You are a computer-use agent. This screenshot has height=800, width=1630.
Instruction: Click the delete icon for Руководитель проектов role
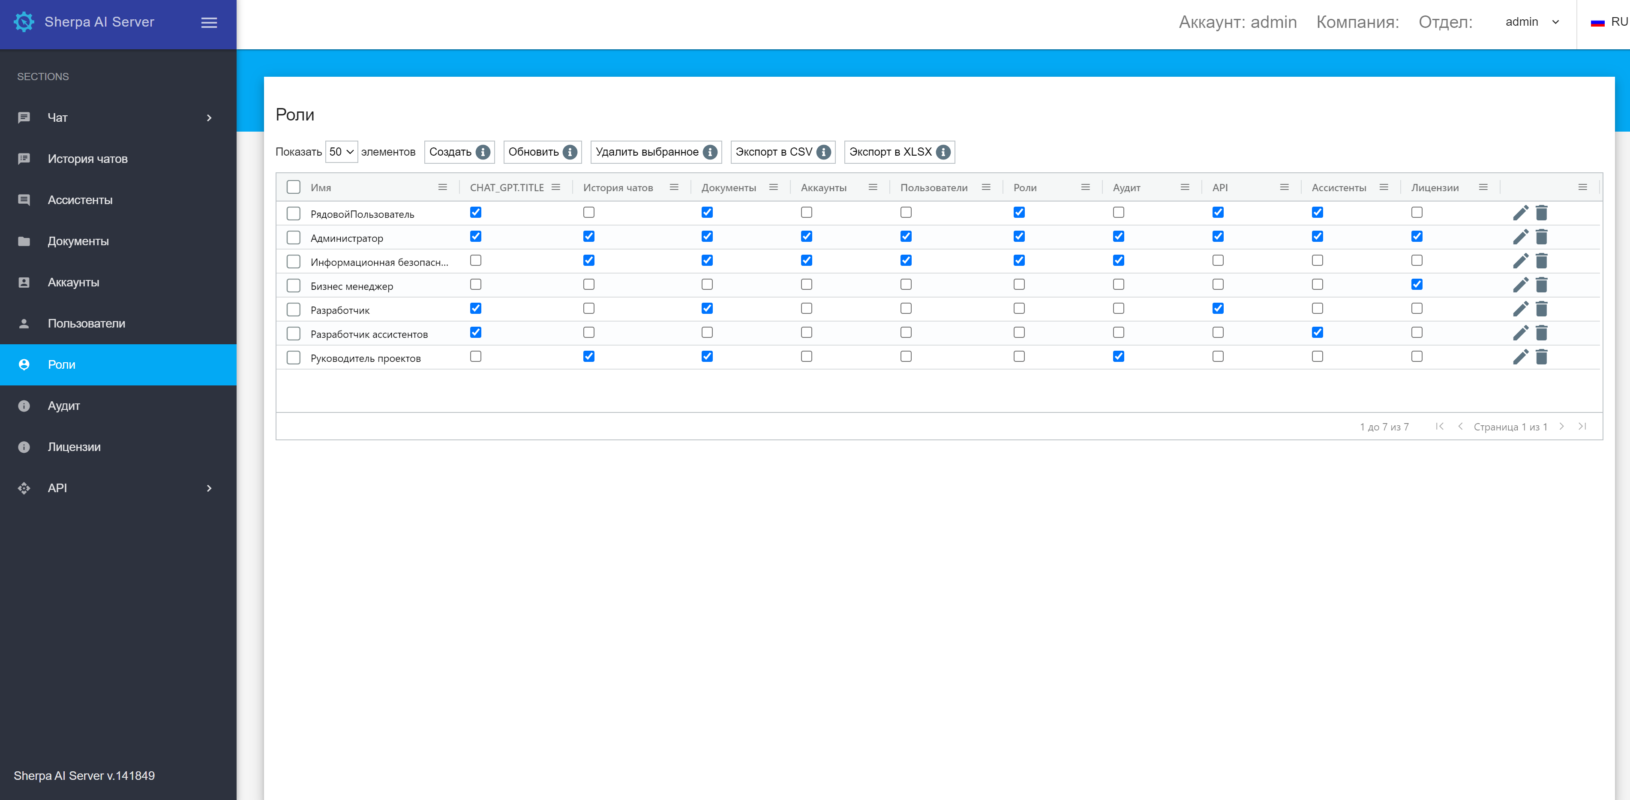(x=1542, y=358)
